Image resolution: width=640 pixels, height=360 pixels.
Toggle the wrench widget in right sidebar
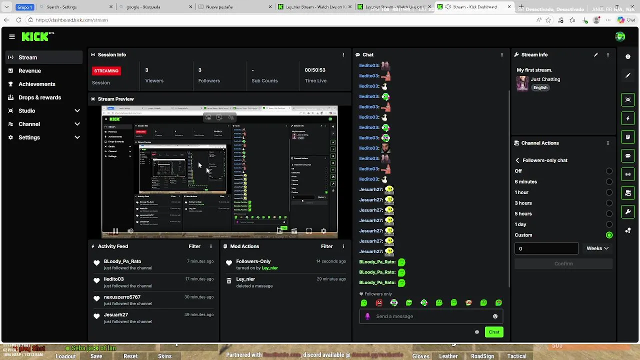(x=628, y=211)
